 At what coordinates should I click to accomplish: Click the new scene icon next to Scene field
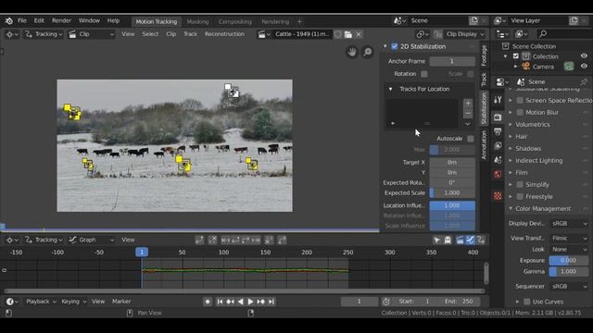473,20
